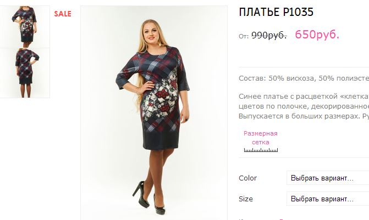Click the model's face in main photo
Viewport: 369px width, 220px height.
coord(150,32)
